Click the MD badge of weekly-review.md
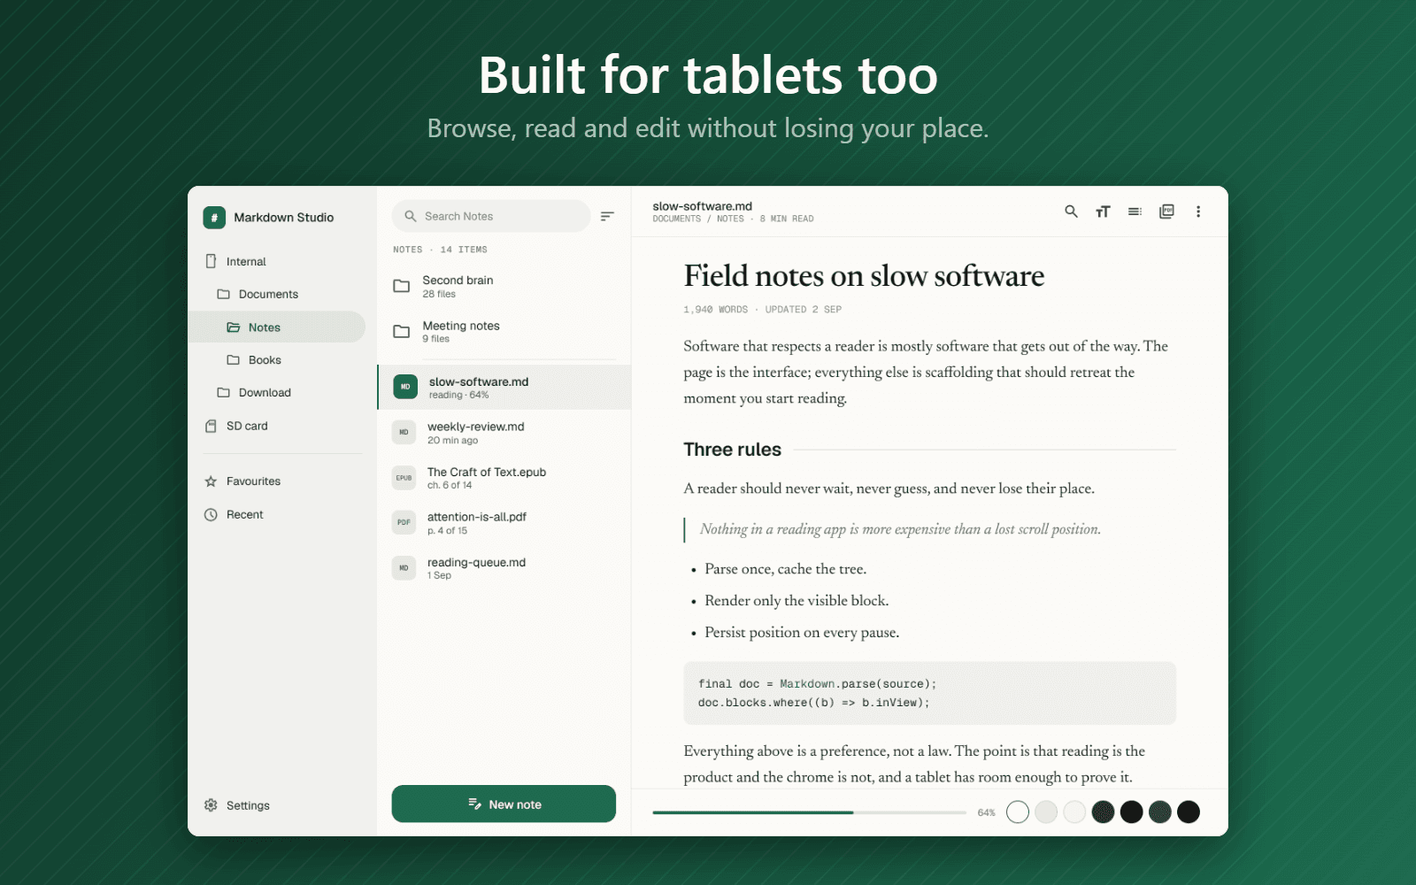This screenshot has width=1416, height=885. point(404,432)
